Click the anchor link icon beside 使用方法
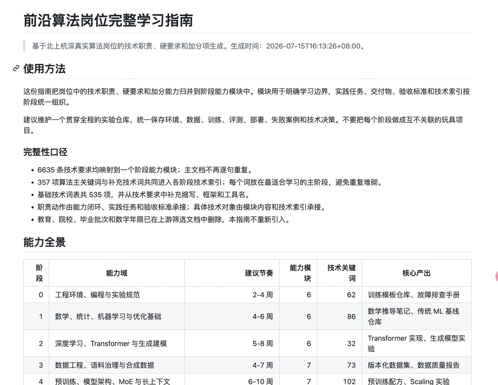The width and height of the screenshot is (498, 385). click(x=16, y=68)
